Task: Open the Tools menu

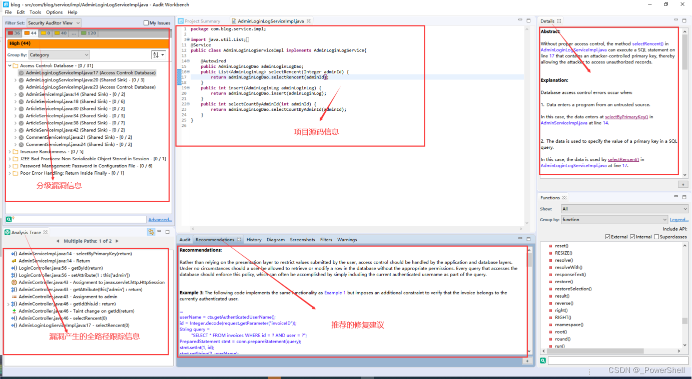Action: pyautogui.click(x=35, y=12)
